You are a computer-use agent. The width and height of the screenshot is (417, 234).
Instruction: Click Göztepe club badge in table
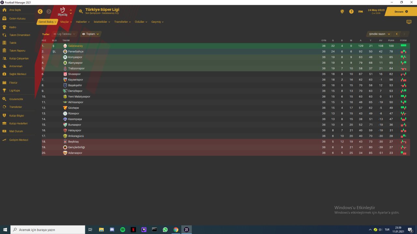coord(65,108)
